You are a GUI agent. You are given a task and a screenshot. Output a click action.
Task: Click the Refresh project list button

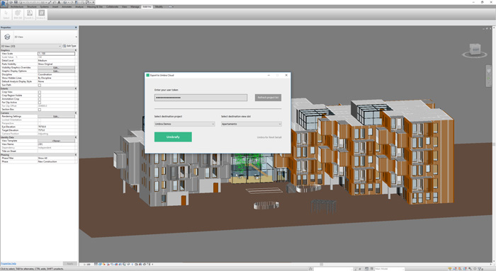tap(269, 98)
